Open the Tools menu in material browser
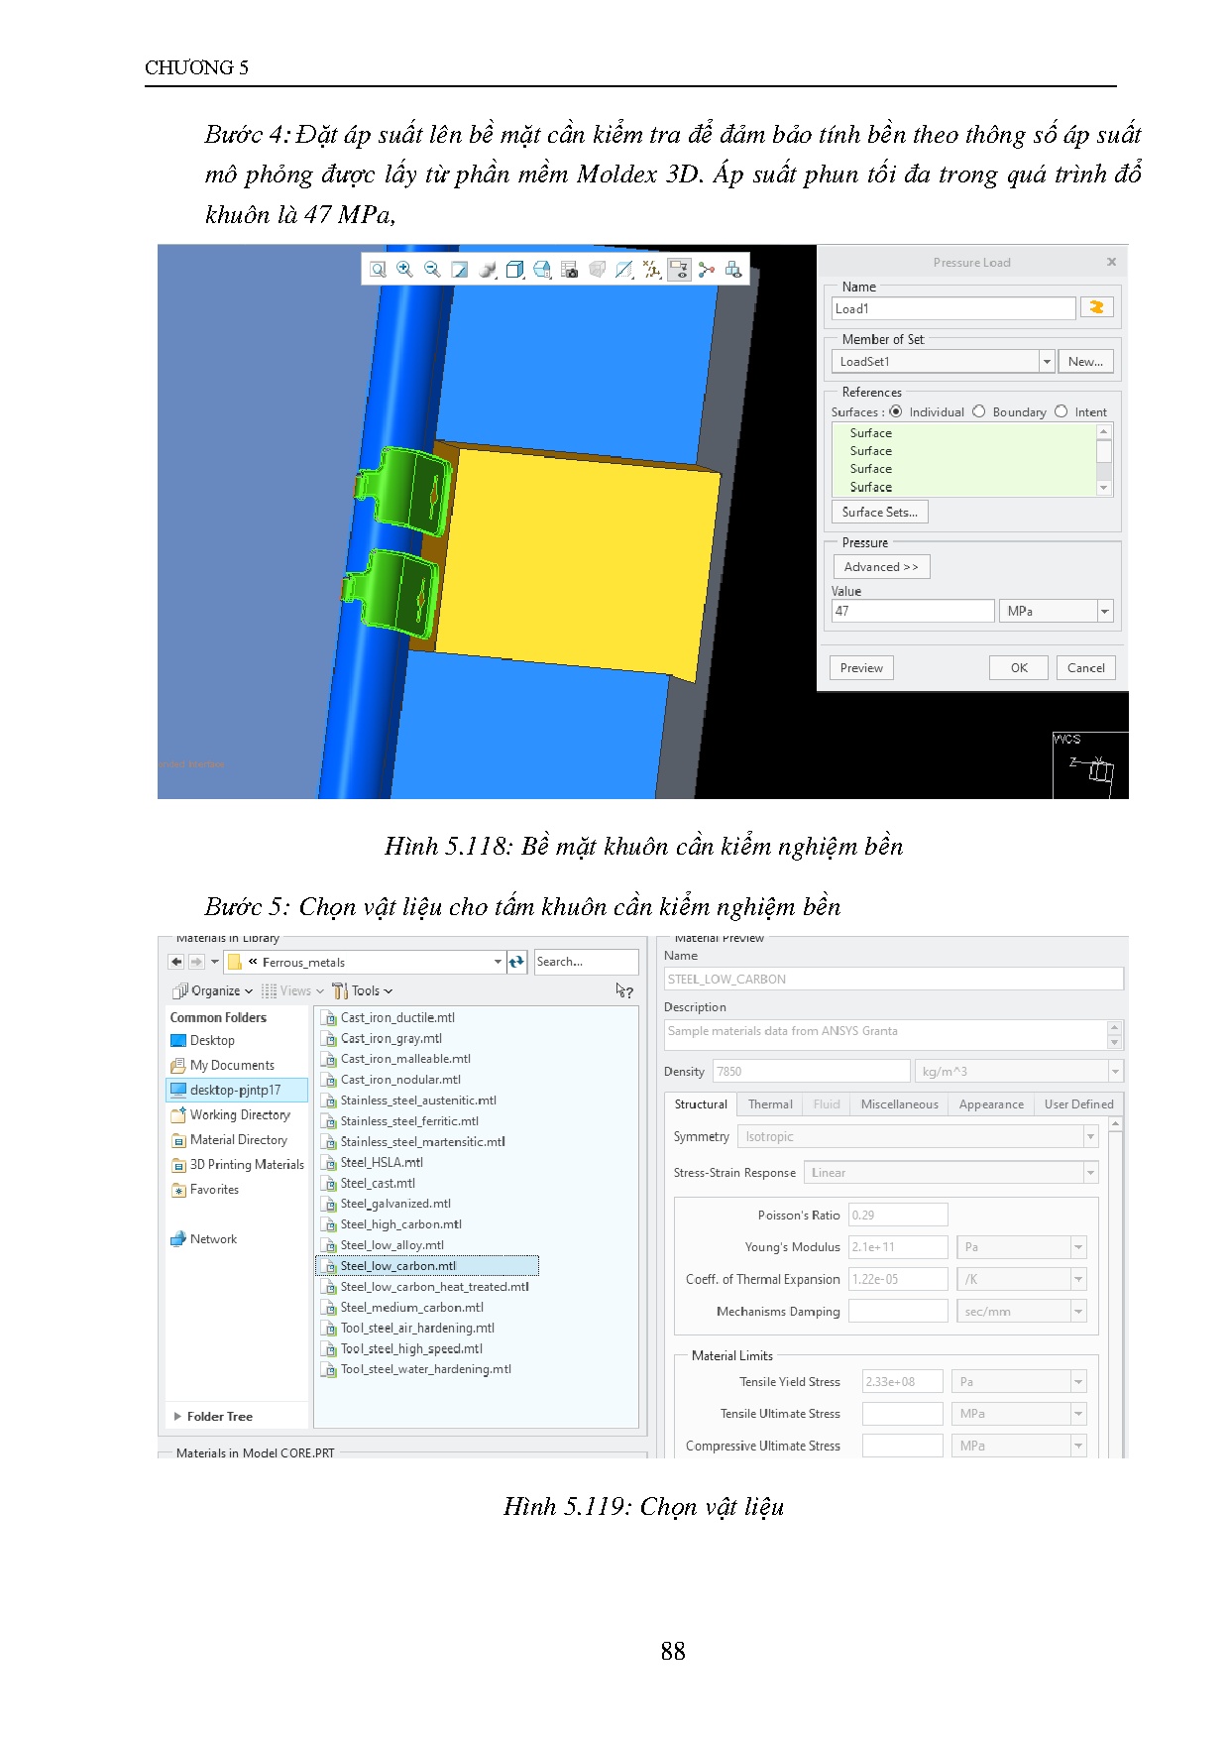The image size is (1229, 1739). [x=364, y=991]
